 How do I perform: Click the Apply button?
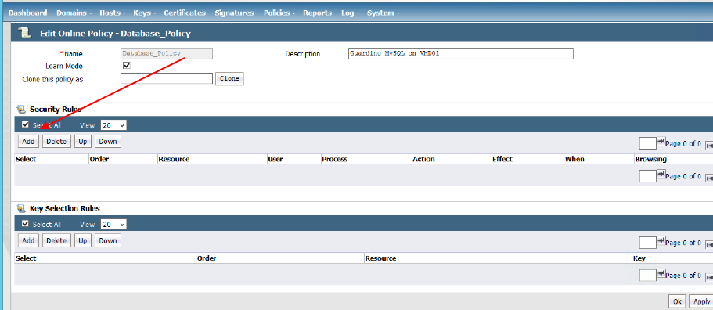[701, 301]
